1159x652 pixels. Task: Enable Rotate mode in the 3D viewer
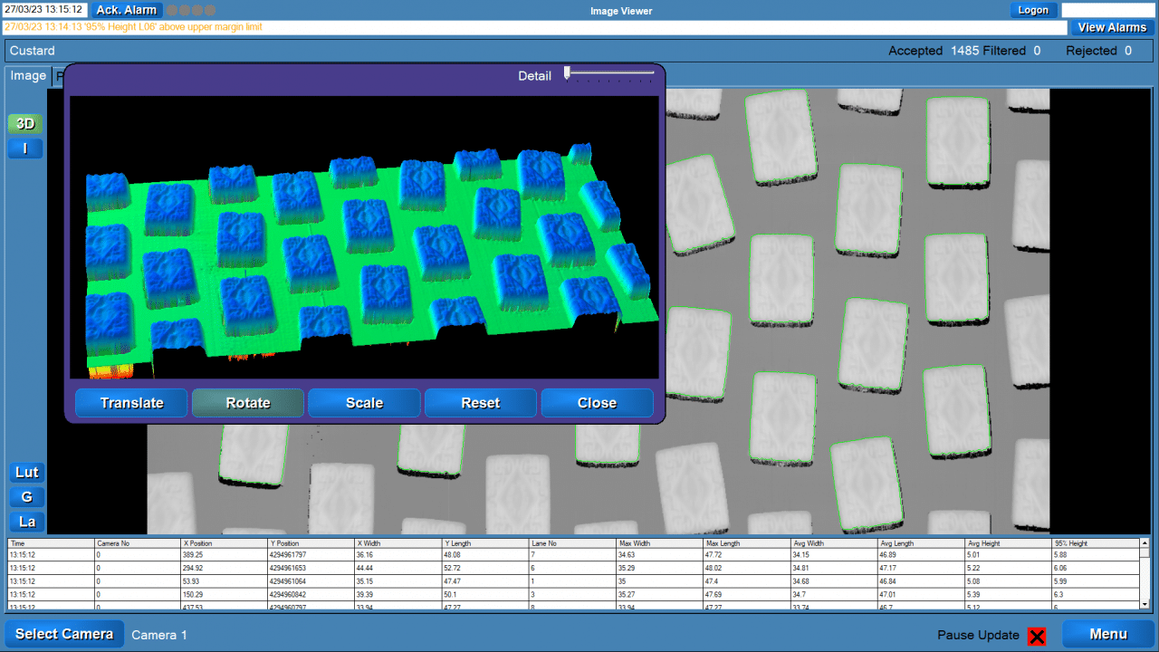tap(248, 402)
